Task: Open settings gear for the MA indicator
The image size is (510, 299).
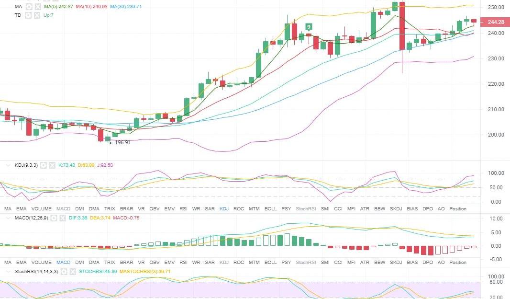Action: [x=29, y=7]
